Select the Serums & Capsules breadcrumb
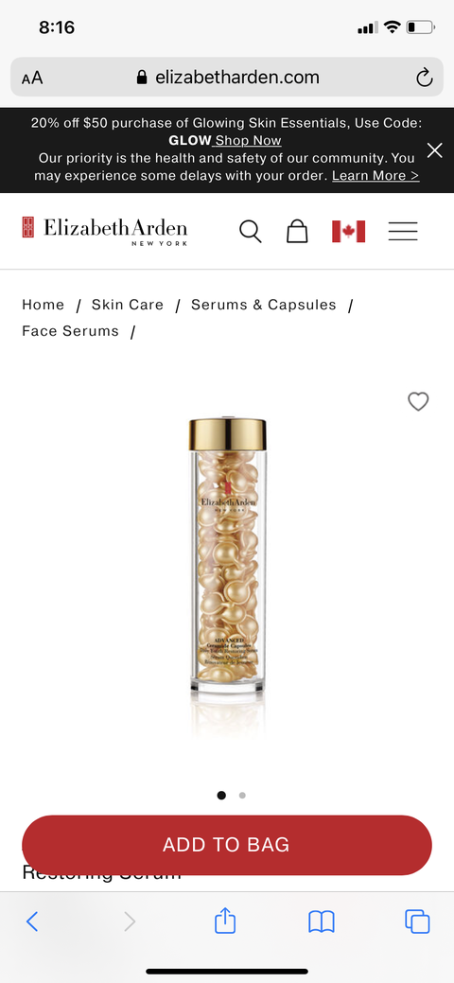The image size is (454, 983). (x=263, y=305)
